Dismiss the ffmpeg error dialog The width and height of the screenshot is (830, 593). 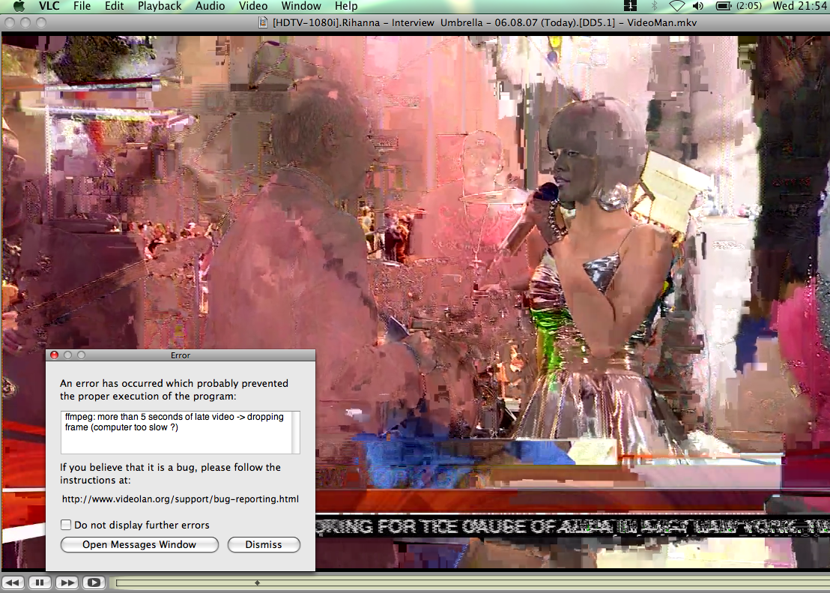tap(264, 544)
